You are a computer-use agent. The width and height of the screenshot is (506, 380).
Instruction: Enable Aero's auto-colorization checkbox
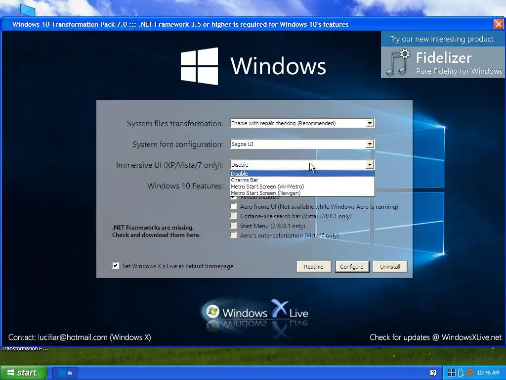pos(233,235)
